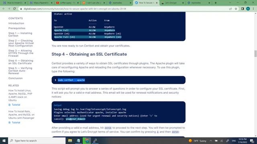Share this page via the address bar icon
This screenshot has width=257, height=144.
(x=230, y=9)
